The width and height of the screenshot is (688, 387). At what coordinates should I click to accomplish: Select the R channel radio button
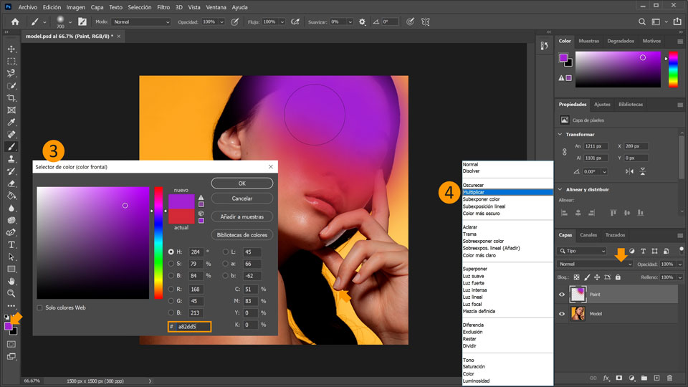[x=171, y=290]
